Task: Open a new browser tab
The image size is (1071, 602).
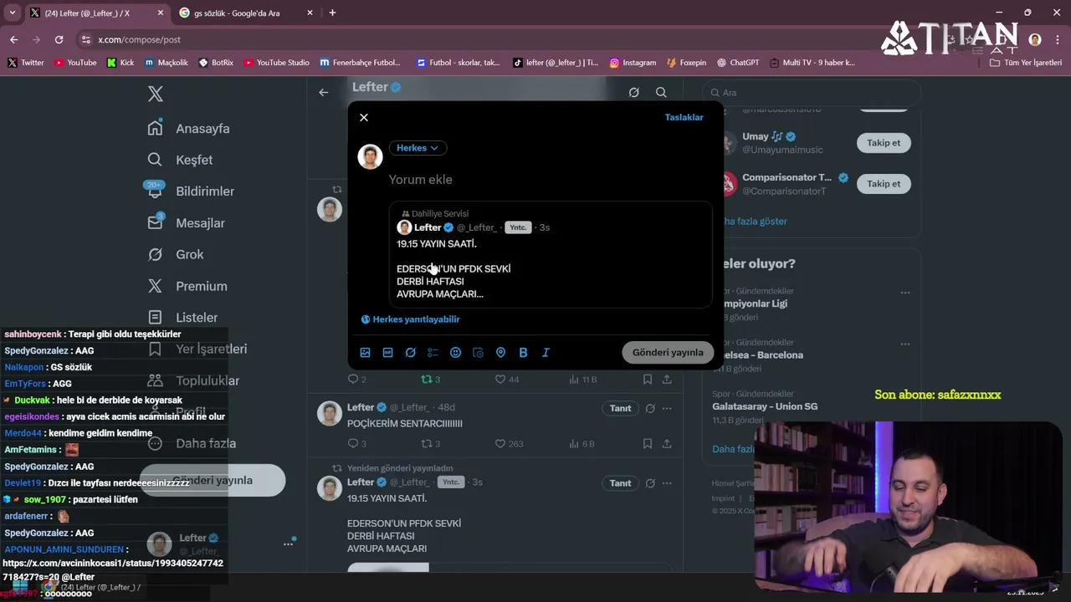Action: [x=332, y=13]
